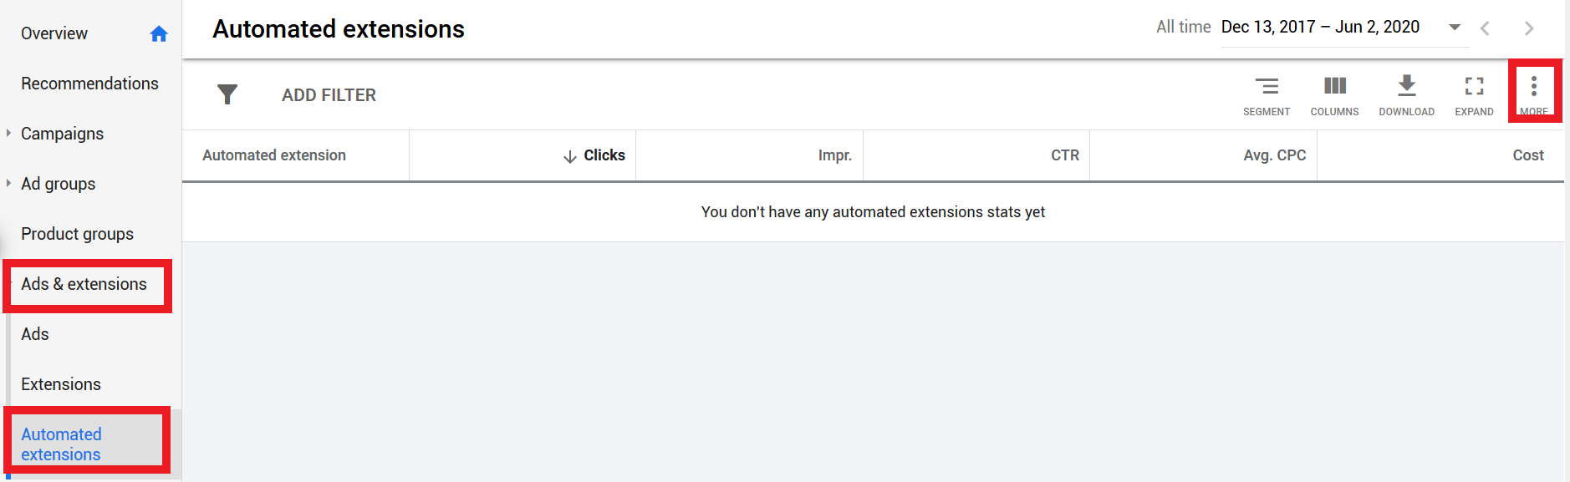Image resolution: width=1570 pixels, height=482 pixels.
Task: Open Product groups in the sidebar
Action: coord(77,234)
